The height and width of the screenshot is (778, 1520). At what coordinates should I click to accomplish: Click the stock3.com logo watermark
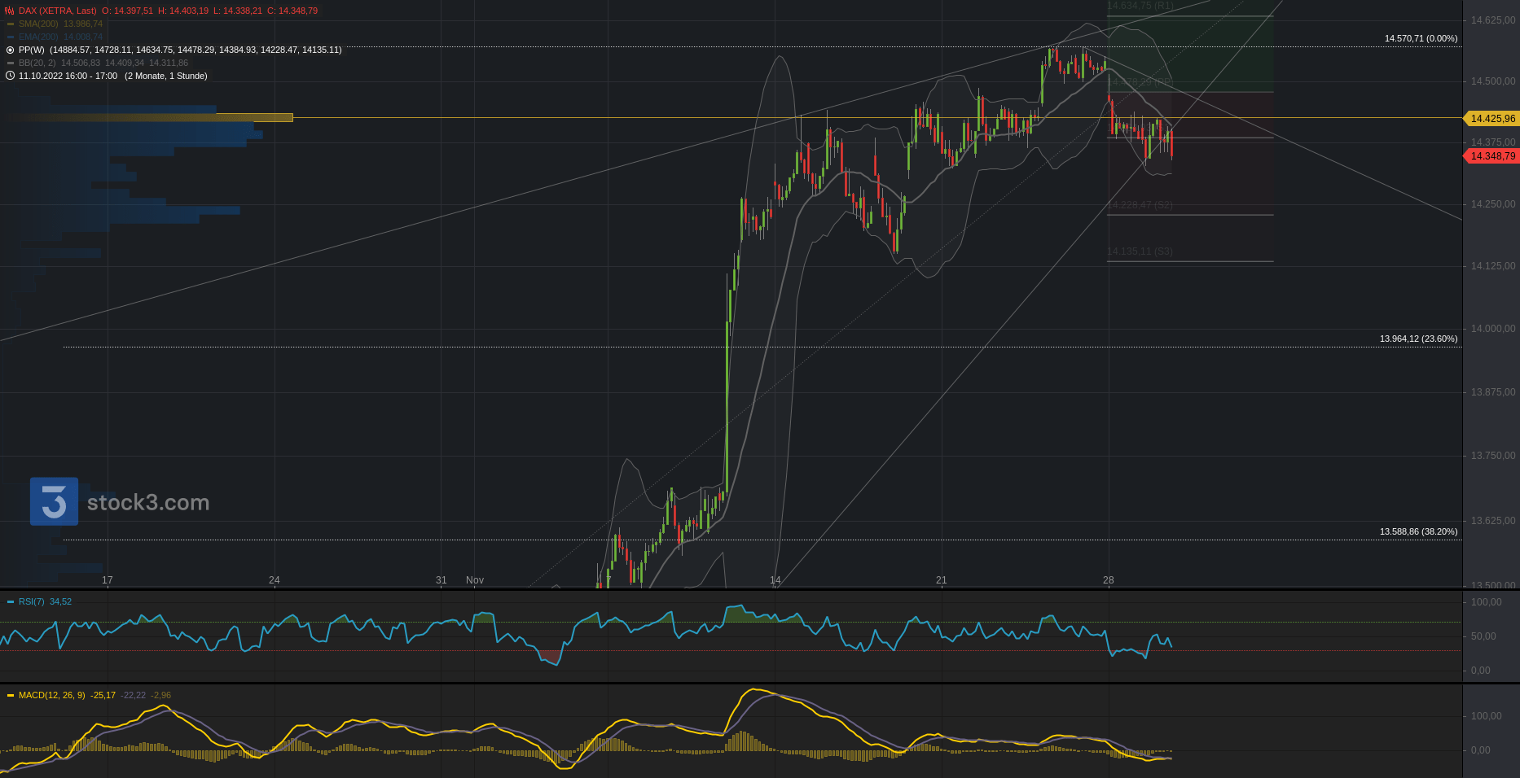click(x=120, y=502)
